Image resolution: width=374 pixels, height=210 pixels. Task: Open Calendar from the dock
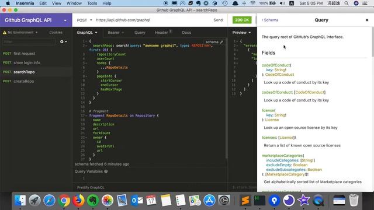[151, 200]
